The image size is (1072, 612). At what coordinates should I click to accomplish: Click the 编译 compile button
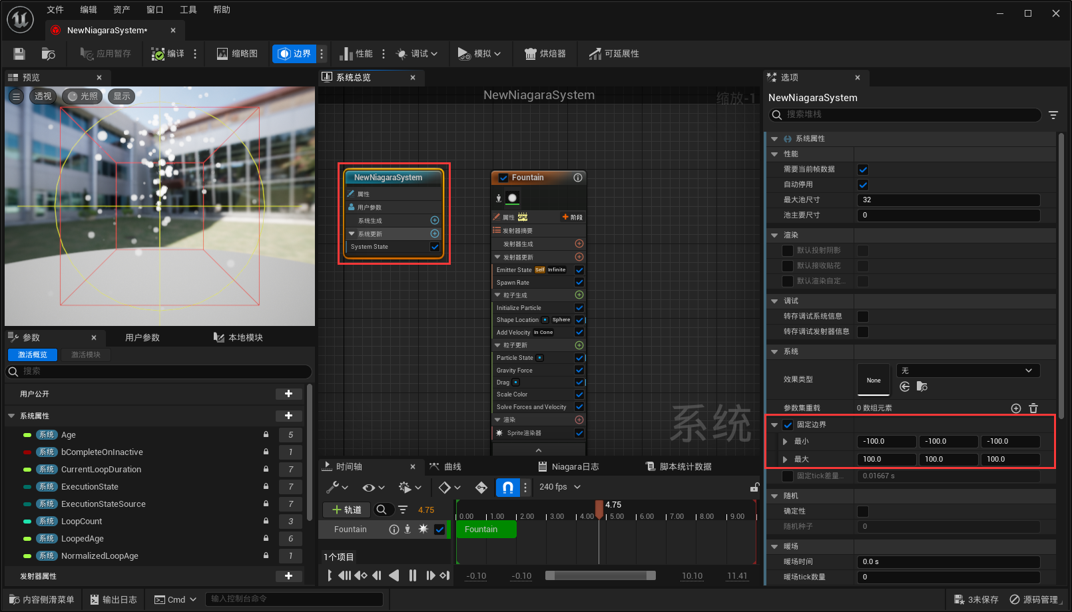click(168, 54)
